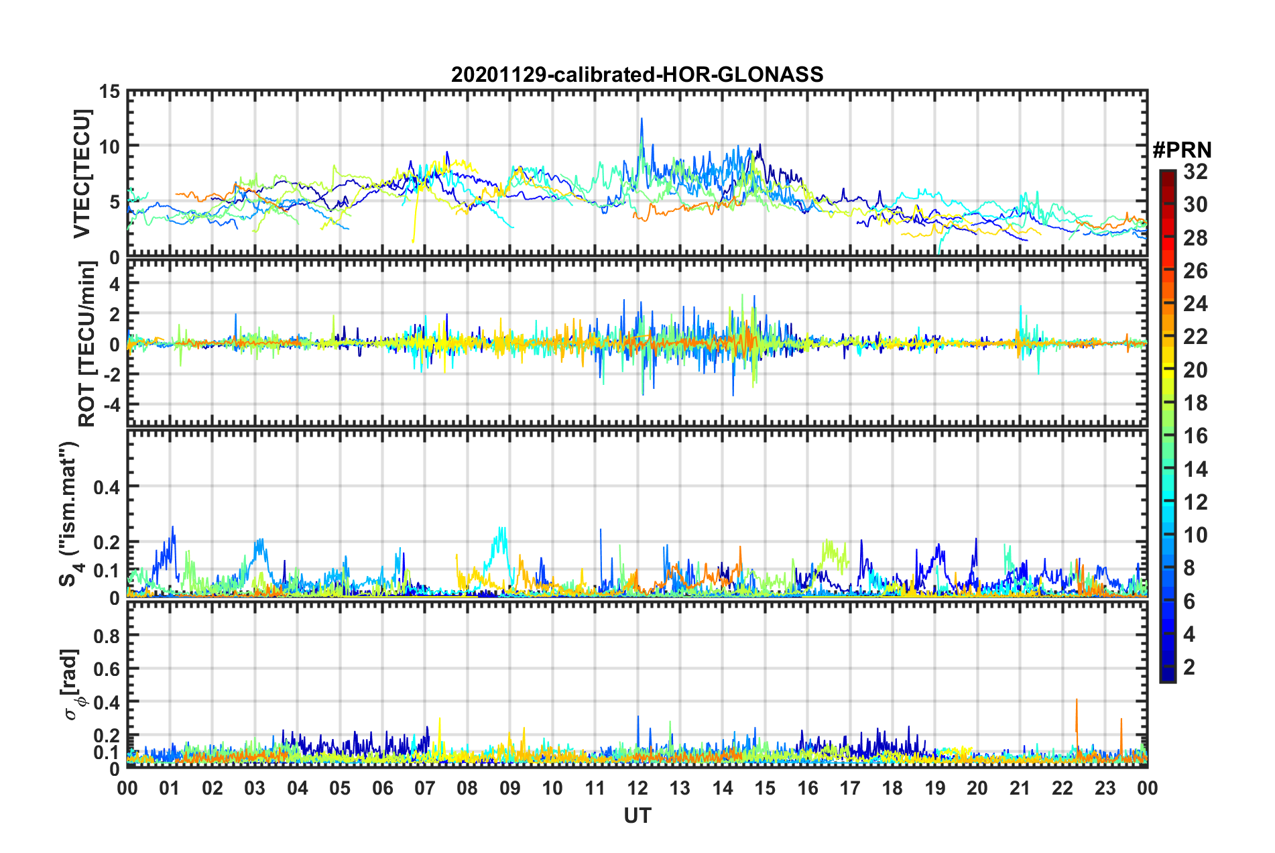Click the S4 ("ism.mat") y-axis label
This screenshot has width=1275, height=853.
71,514
